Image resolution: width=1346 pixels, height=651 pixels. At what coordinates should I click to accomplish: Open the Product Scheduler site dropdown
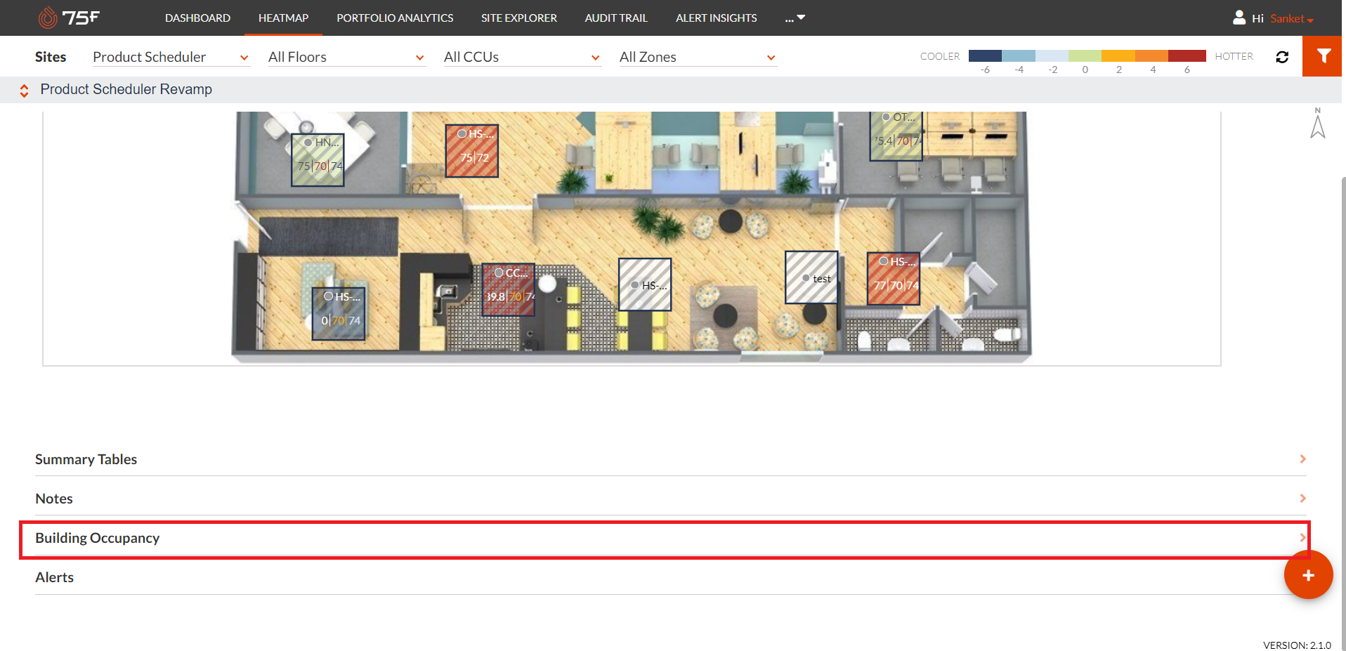(x=171, y=57)
